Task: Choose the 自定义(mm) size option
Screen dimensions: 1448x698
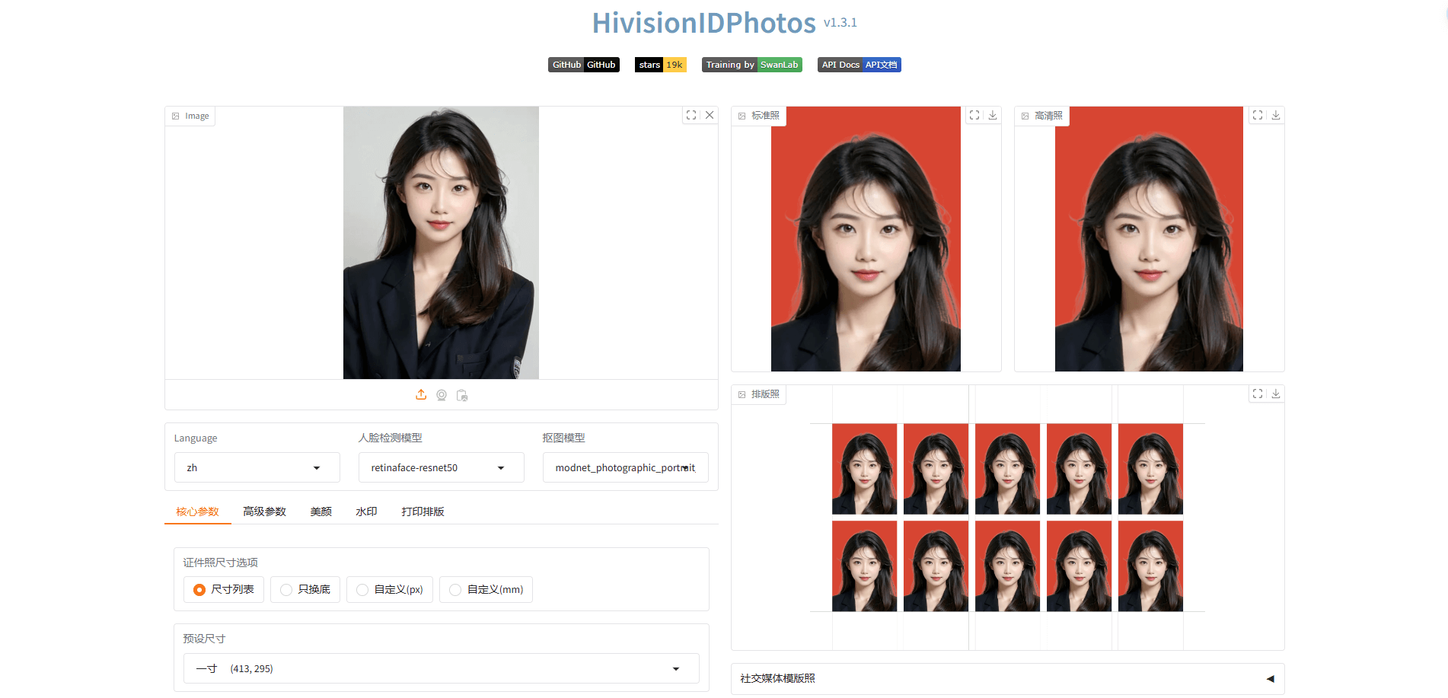Action: 486,590
